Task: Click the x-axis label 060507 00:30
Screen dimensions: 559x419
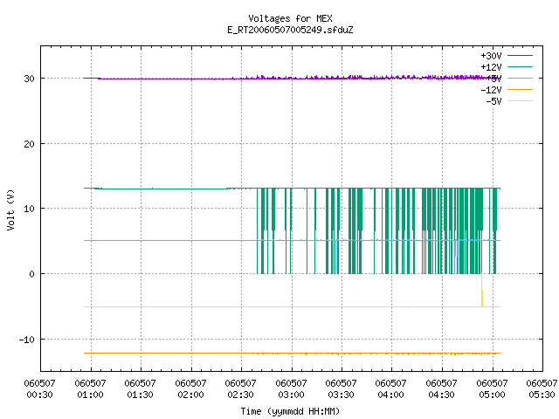Action: click(39, 389)
